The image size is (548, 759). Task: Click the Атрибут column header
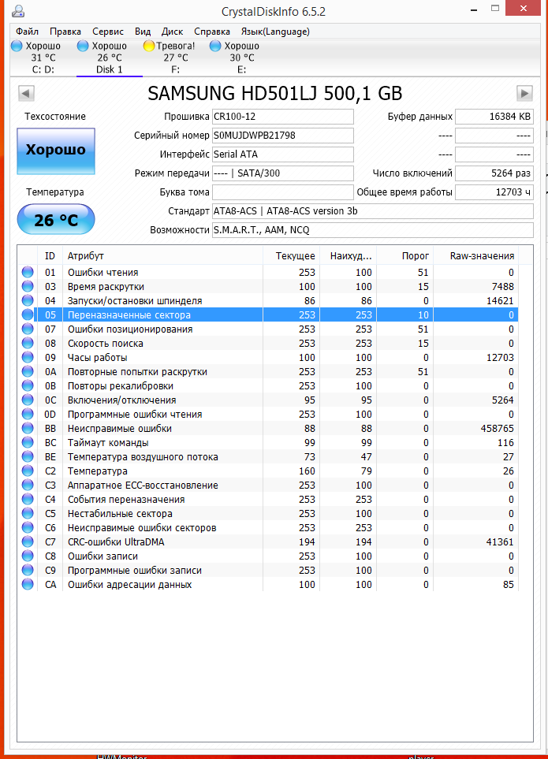coord(162,255)
